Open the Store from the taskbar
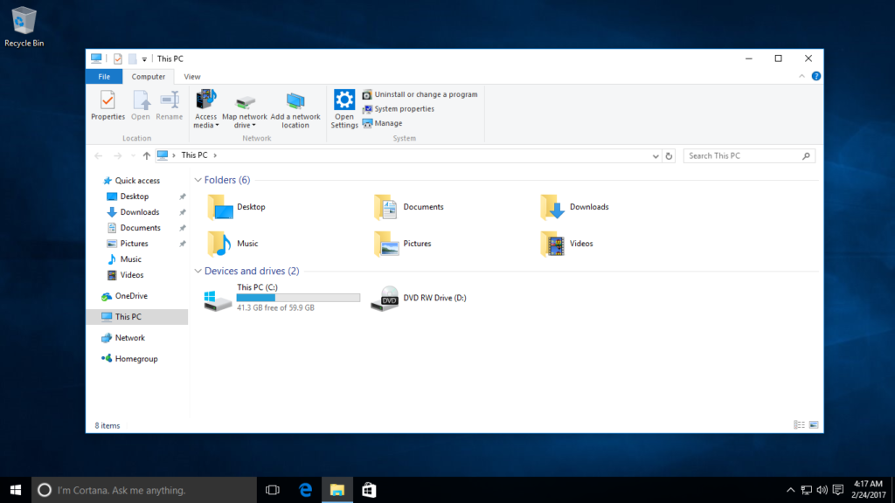 click(368, 489)
